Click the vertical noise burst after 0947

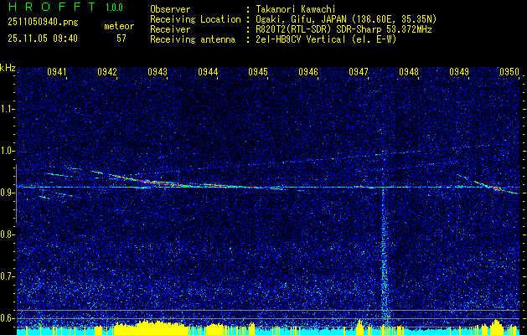point(384,255)
